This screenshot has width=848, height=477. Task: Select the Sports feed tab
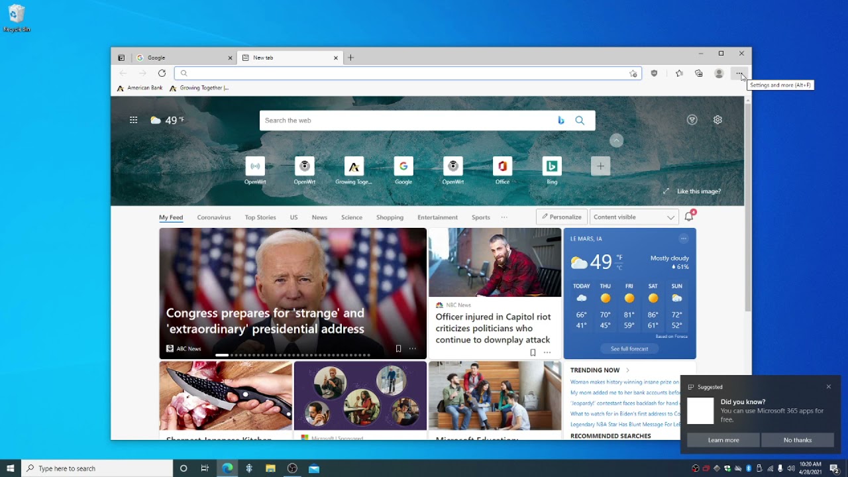tap(481, 217)
